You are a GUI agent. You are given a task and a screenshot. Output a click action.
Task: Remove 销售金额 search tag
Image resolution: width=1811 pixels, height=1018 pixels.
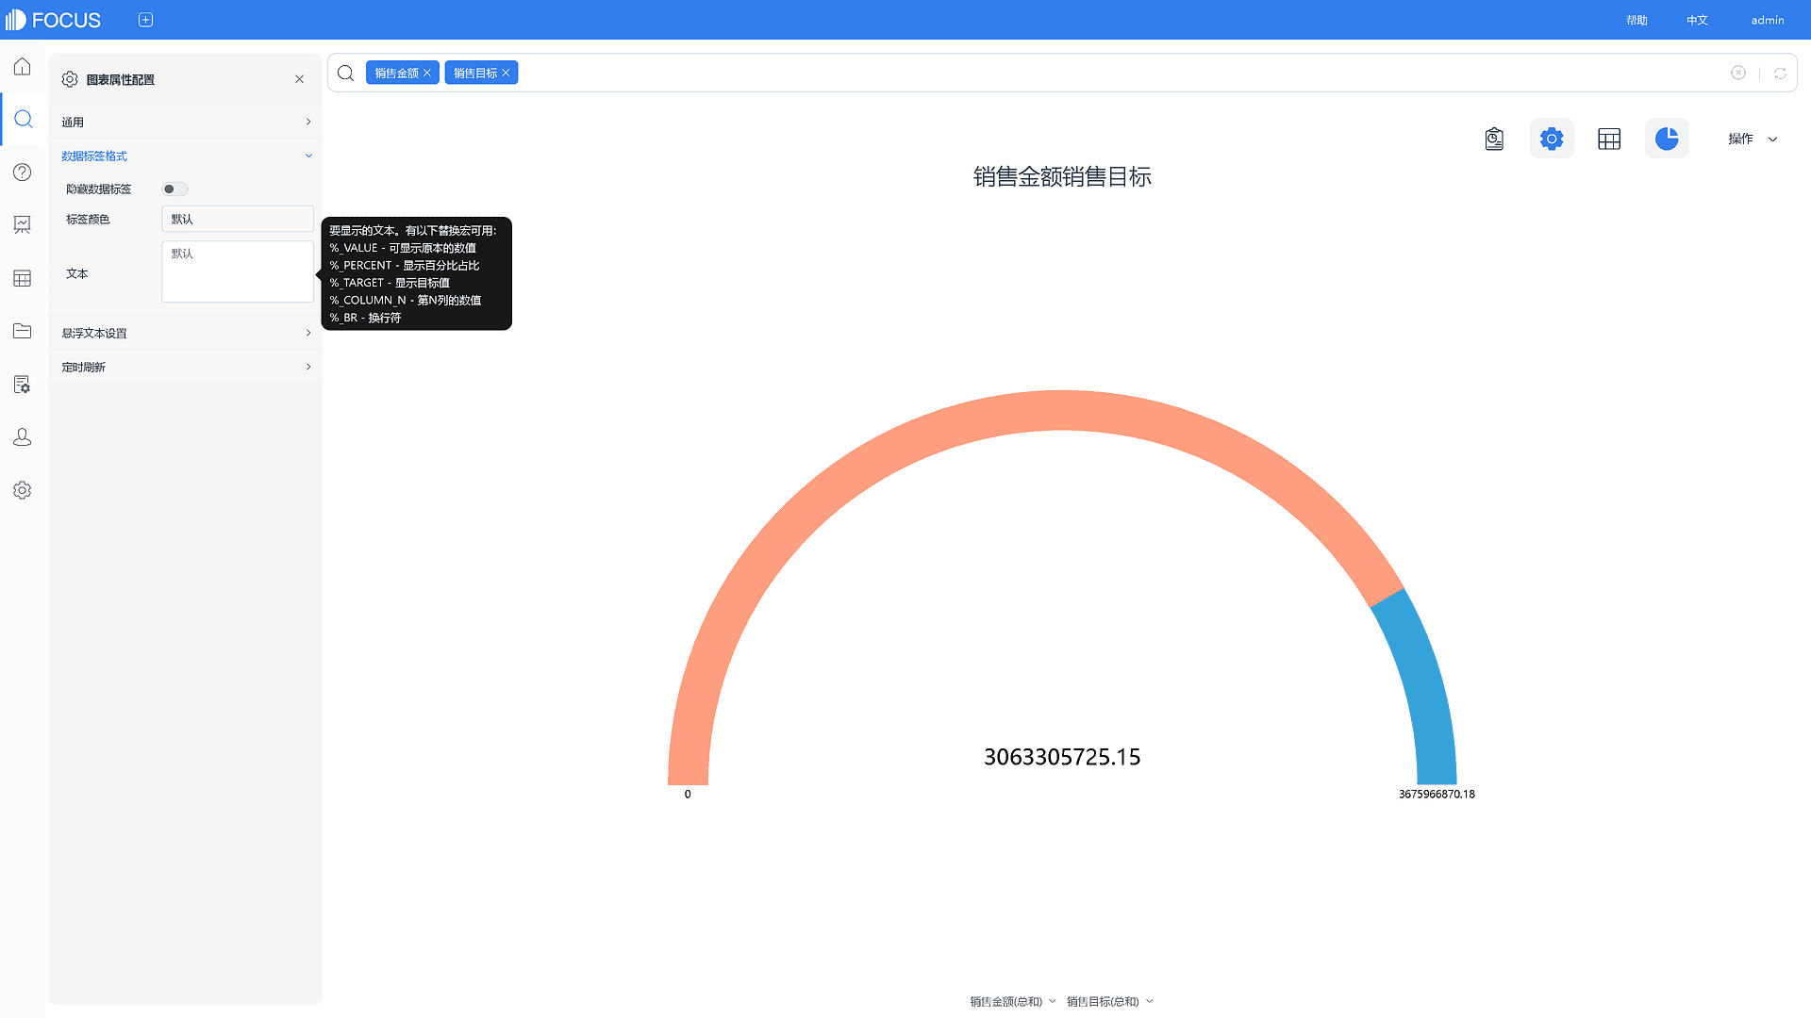coord(427,73)
